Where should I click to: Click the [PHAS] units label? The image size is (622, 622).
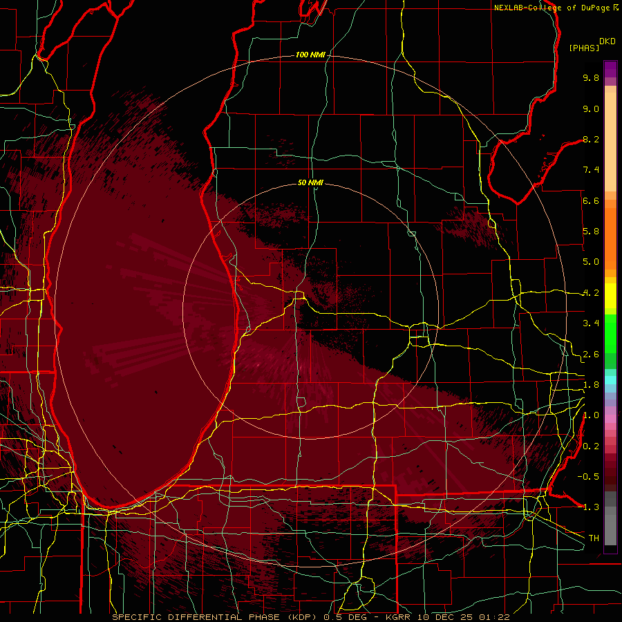click(584, 48)
